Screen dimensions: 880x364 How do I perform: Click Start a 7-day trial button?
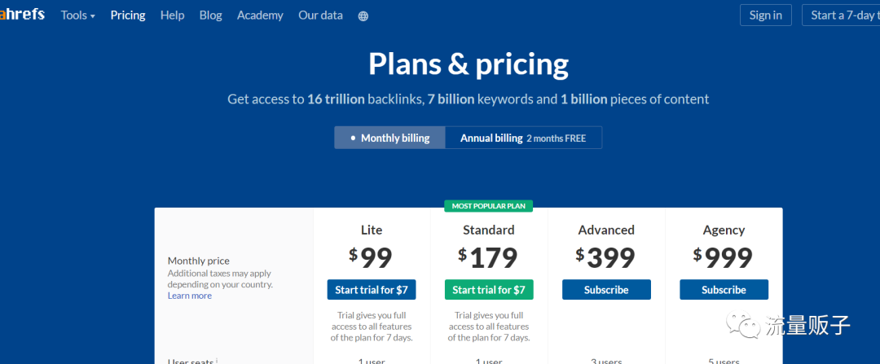pyautogui.click(x=842, y=15)
